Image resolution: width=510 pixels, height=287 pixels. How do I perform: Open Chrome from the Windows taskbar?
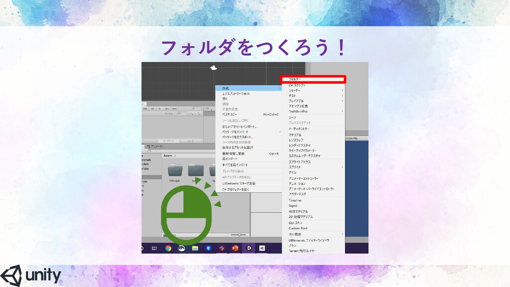pyautogui.click(x=168, y=248)
